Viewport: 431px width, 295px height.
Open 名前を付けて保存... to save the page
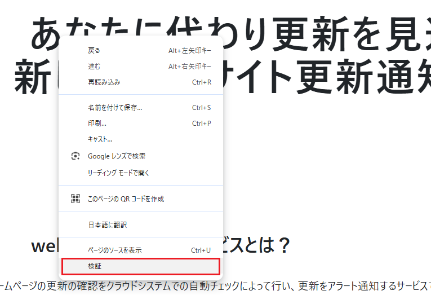pos(115,108)
